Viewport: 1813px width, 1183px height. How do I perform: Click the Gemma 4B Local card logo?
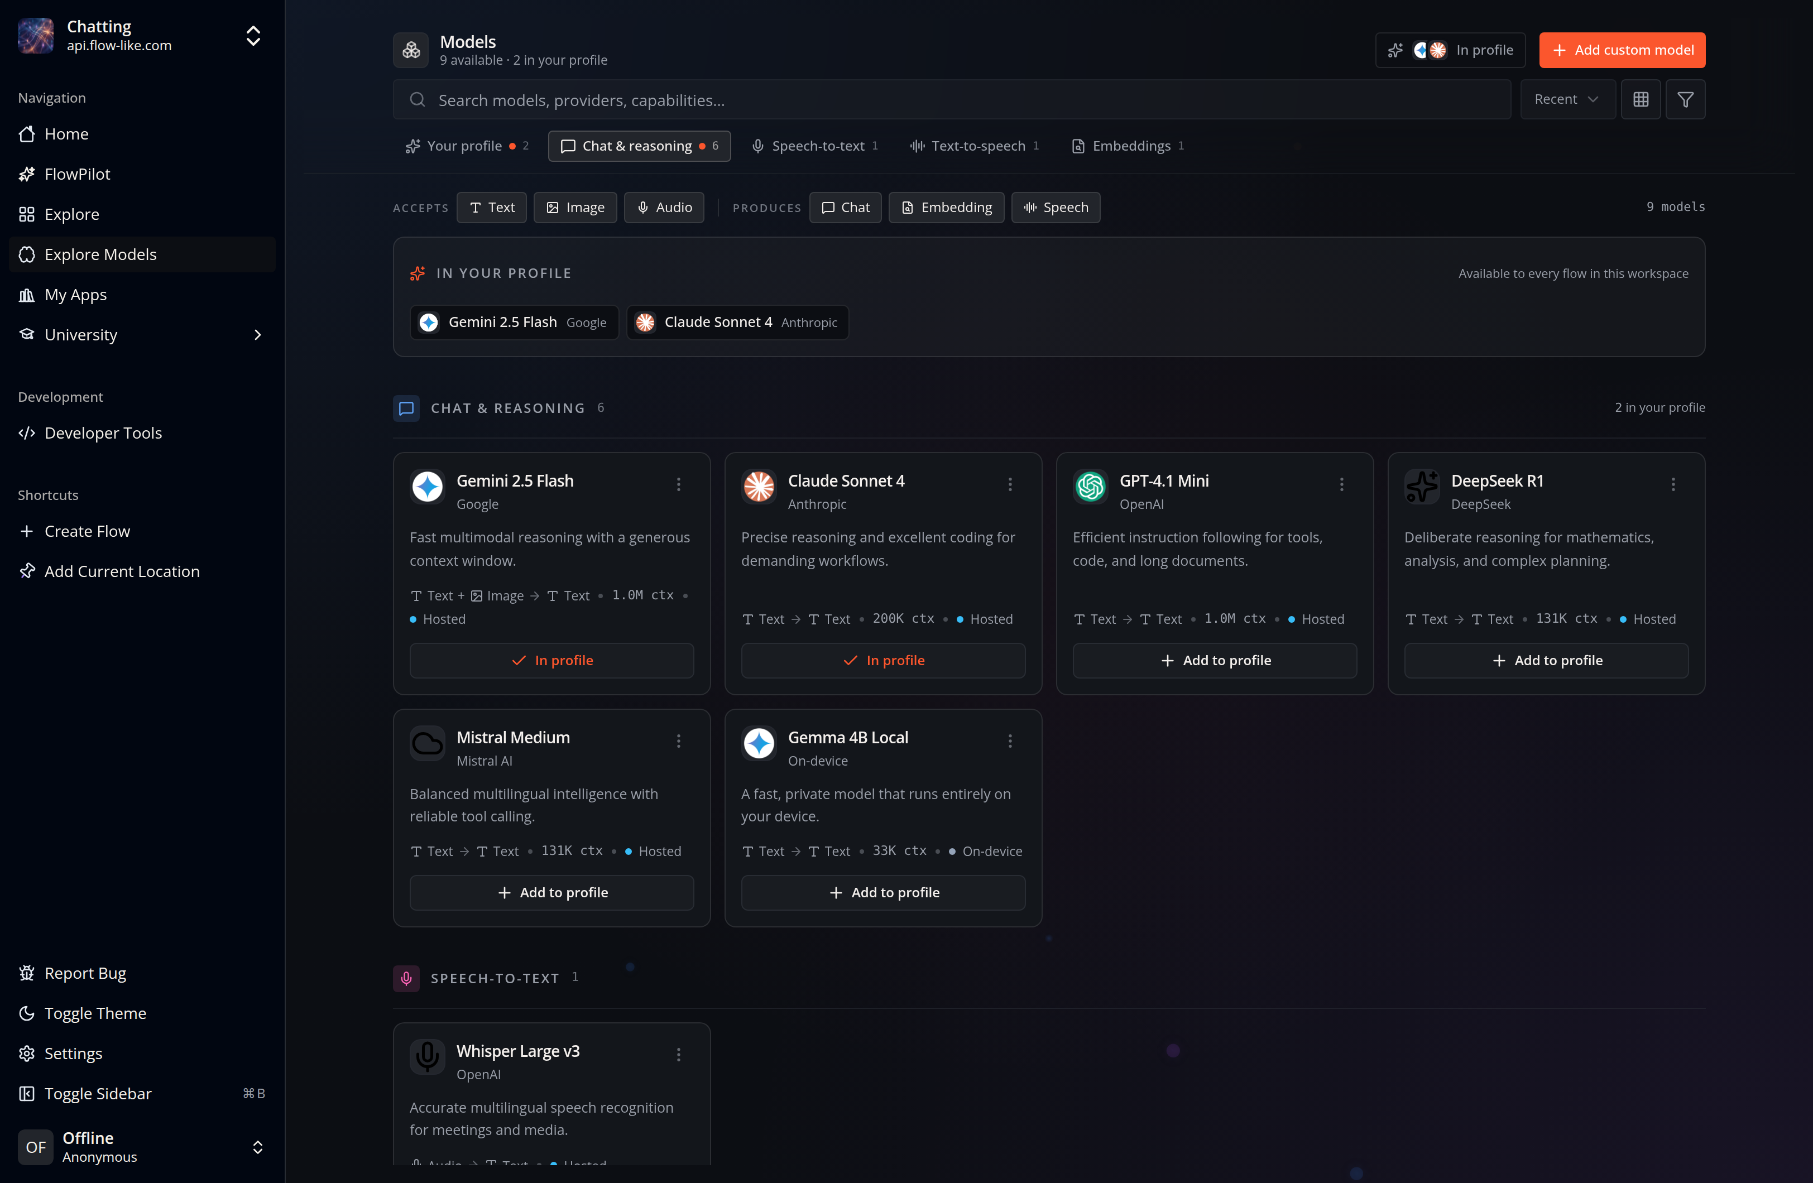pos(759,743)
